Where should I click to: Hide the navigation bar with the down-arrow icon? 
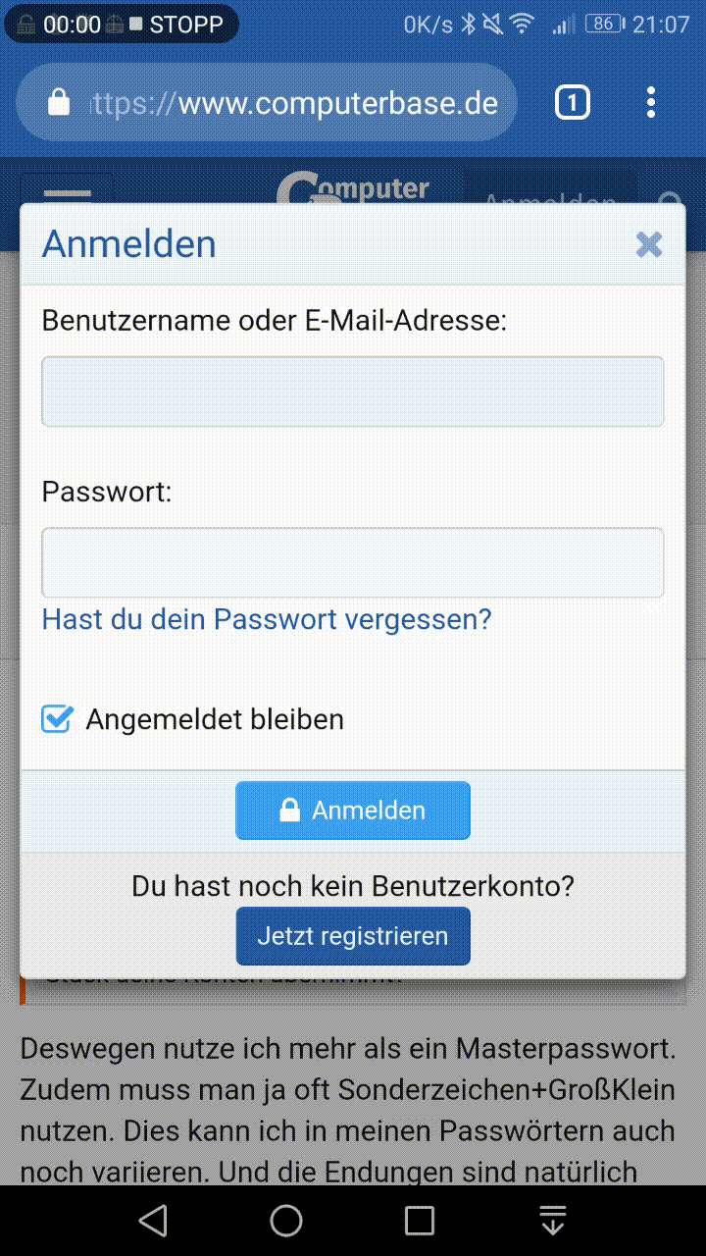point(553,1220)
